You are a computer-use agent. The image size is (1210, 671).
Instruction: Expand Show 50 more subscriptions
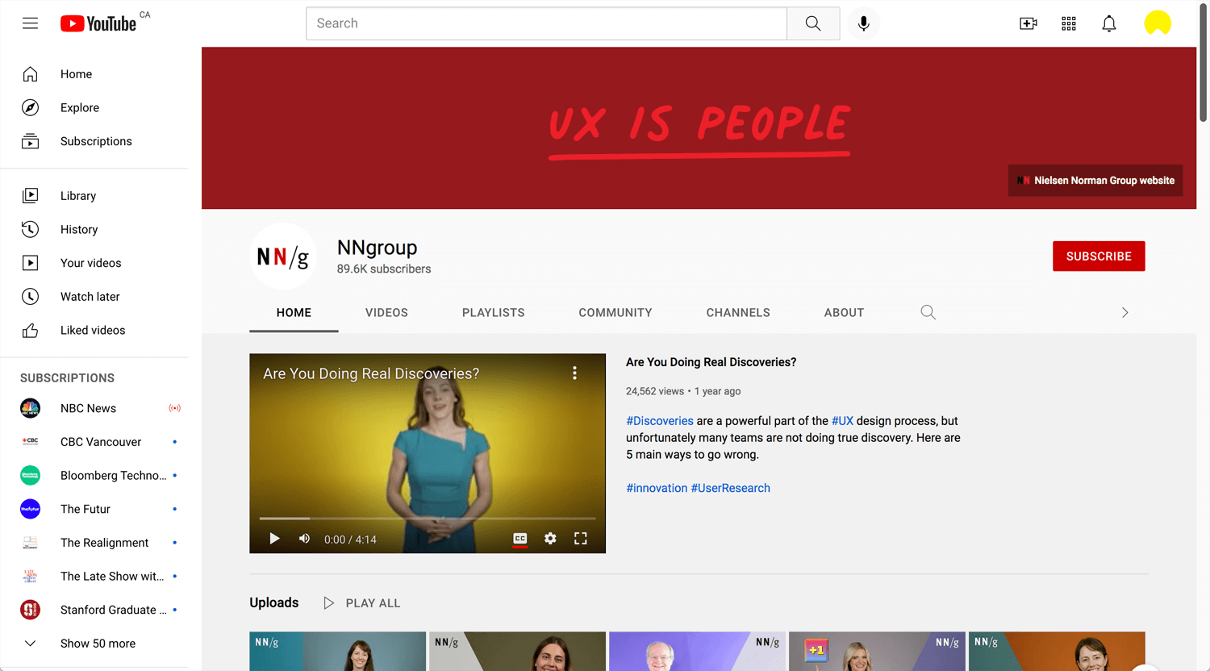tap(98, 644)
